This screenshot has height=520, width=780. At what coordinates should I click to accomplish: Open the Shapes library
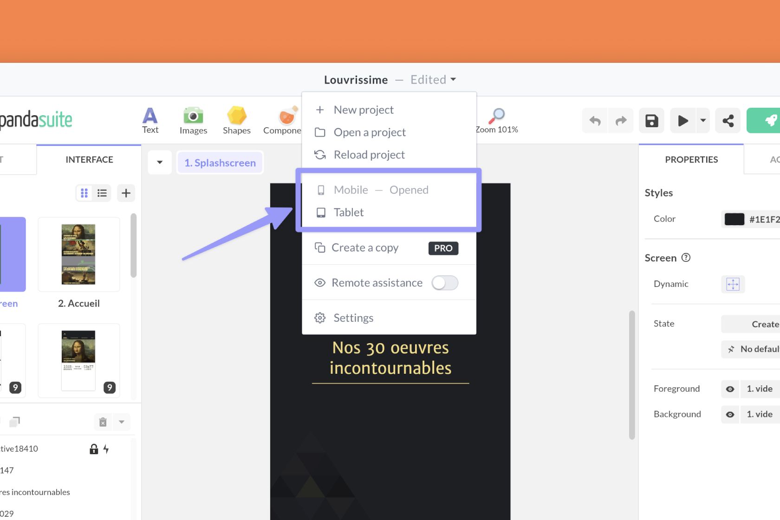coord(236,120)
